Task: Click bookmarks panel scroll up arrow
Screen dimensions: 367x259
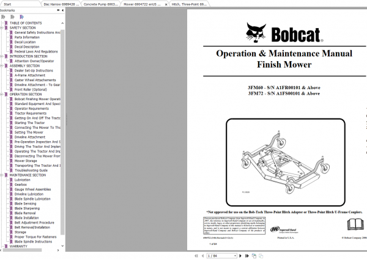Action: [x=62, y=23]
